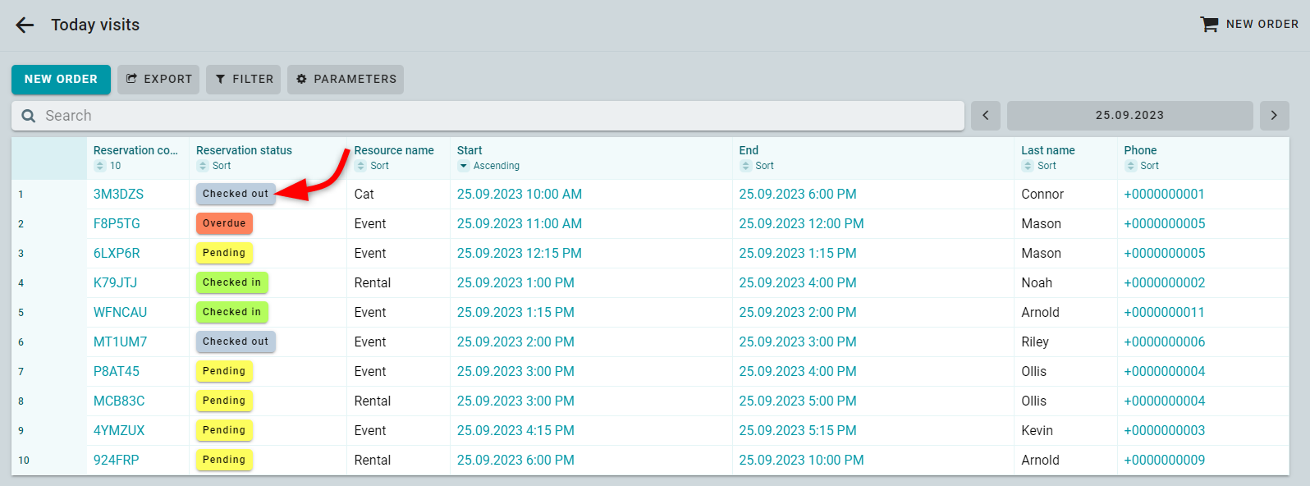
Task: Go back with the left arrow icon
Action: [x=25, y=25]
